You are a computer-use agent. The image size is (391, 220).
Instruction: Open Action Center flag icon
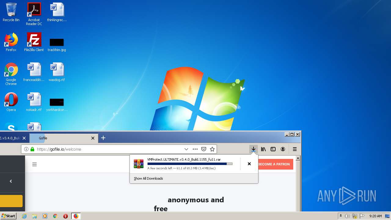point(361,216)
